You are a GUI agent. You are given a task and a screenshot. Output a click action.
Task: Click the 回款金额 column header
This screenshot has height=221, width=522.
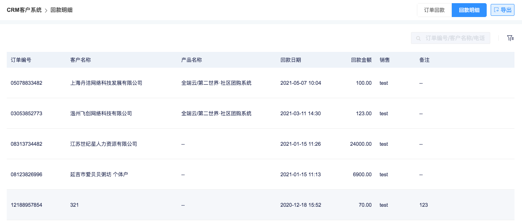click(361, 60)
